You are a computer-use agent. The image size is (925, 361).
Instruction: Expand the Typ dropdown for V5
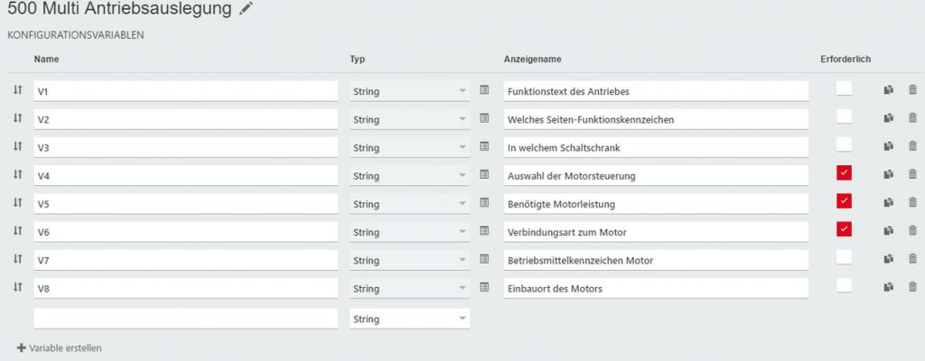click(409, 204)
